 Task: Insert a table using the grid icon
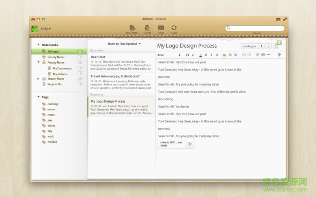click(x=263, y=55)
